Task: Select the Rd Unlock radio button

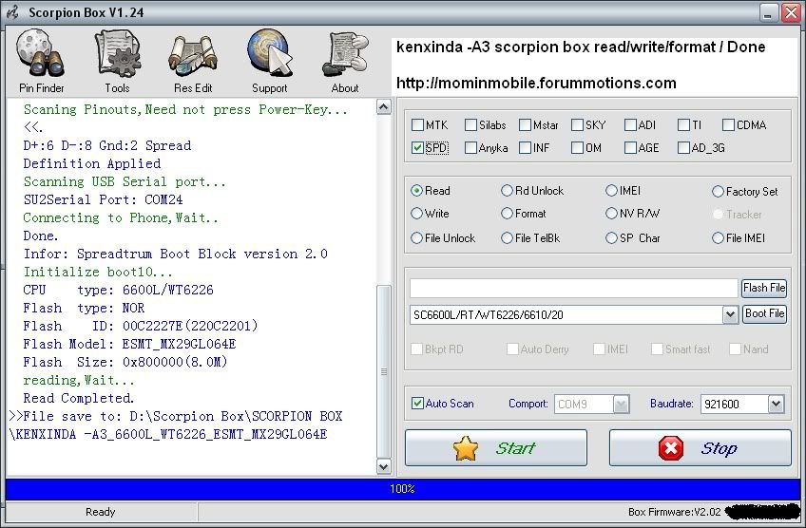Action: [x=507, y=191]
